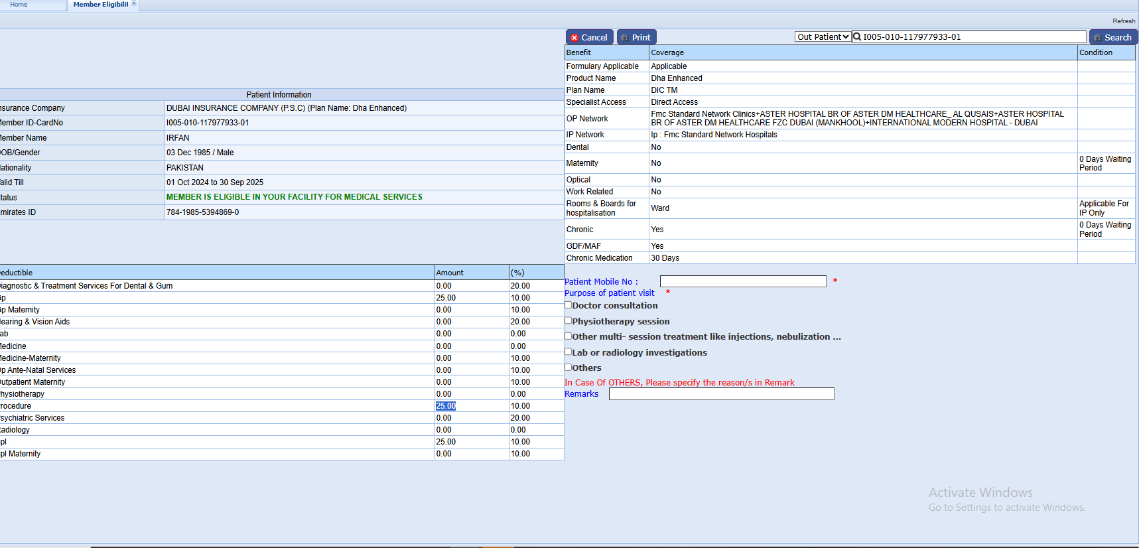Enable Other multi-session treatment checkbox
This screenshot has width=1139, height=548.
568,336
